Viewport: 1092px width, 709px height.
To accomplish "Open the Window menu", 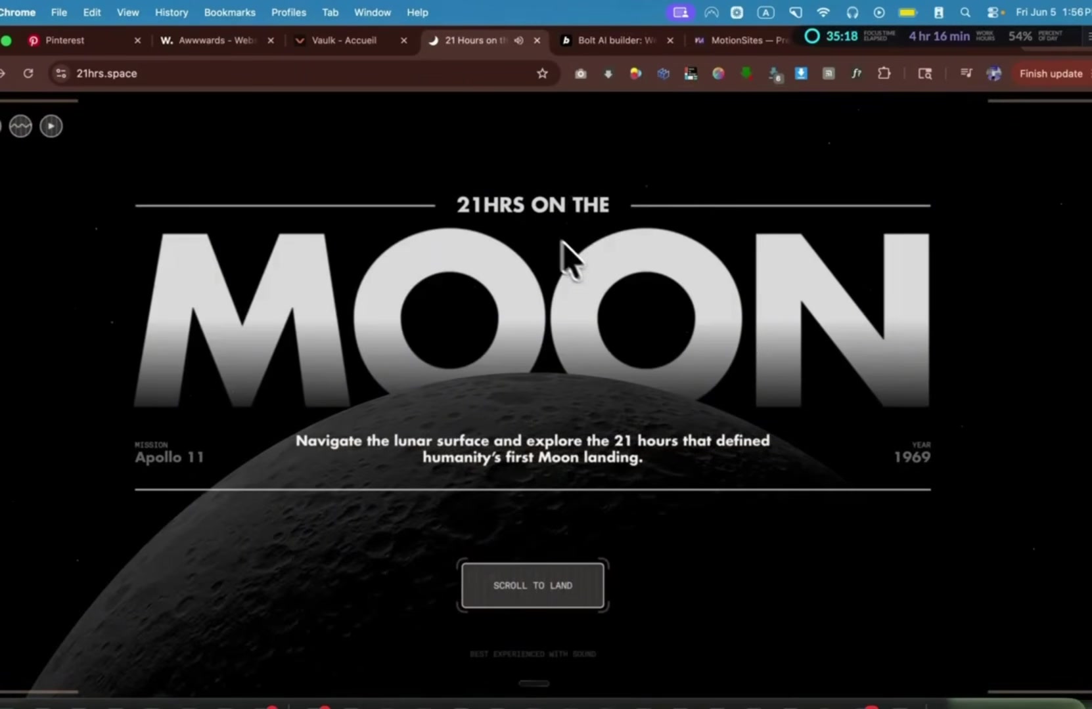I will coord(372,12).
